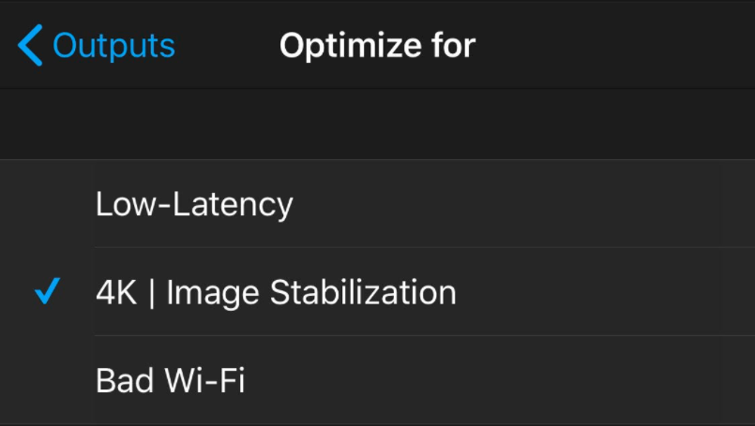The height and width of the screenshot is (426, 755).
Task: Click the blue checkmark beside 4K
Action: tap(47, 292)
